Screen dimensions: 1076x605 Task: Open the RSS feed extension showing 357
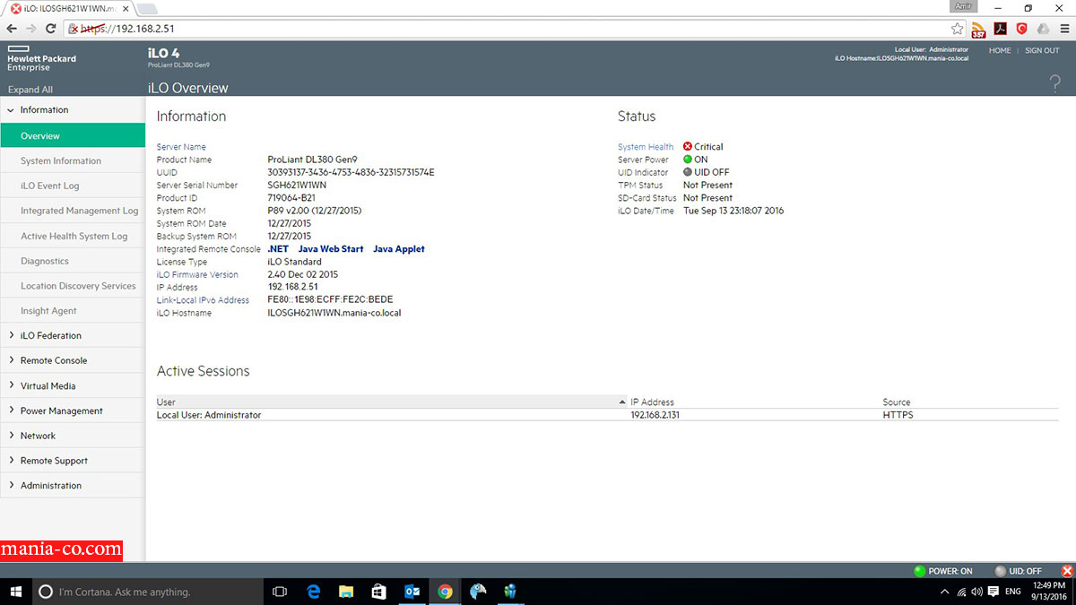979,30
